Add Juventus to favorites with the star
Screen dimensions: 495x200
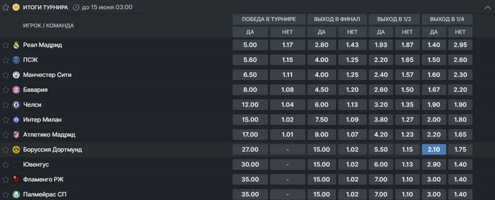[6, 165]
